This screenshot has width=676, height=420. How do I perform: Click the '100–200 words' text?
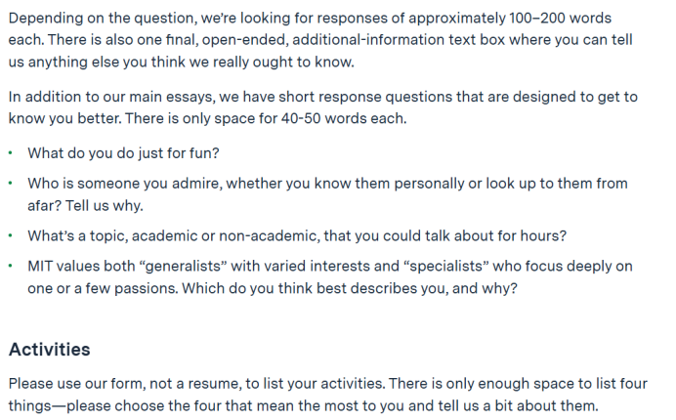560,19
